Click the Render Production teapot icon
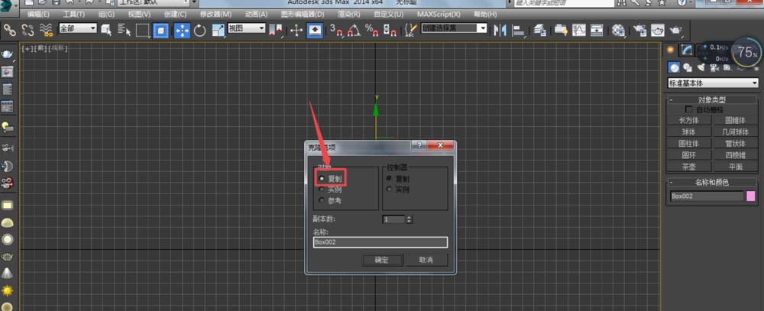764x311 pixels. 677,31
